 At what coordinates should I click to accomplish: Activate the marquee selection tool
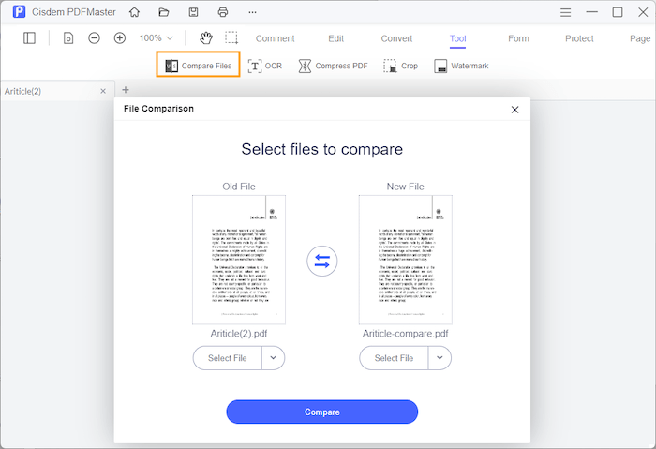[231, 38]
